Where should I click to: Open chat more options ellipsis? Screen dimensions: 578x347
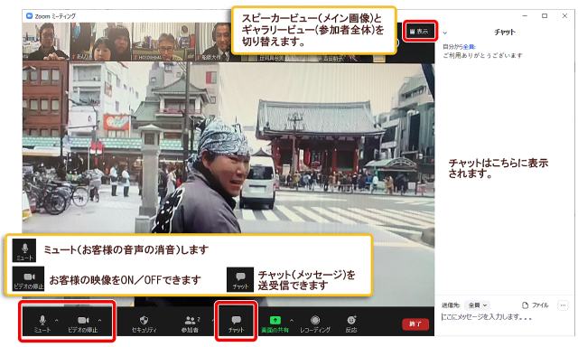563,305
